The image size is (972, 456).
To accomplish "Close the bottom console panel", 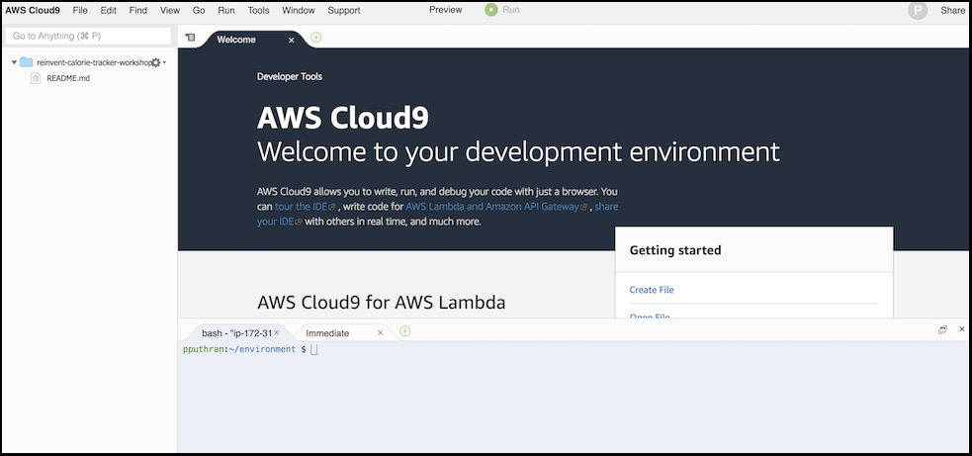I will (962, 329).
